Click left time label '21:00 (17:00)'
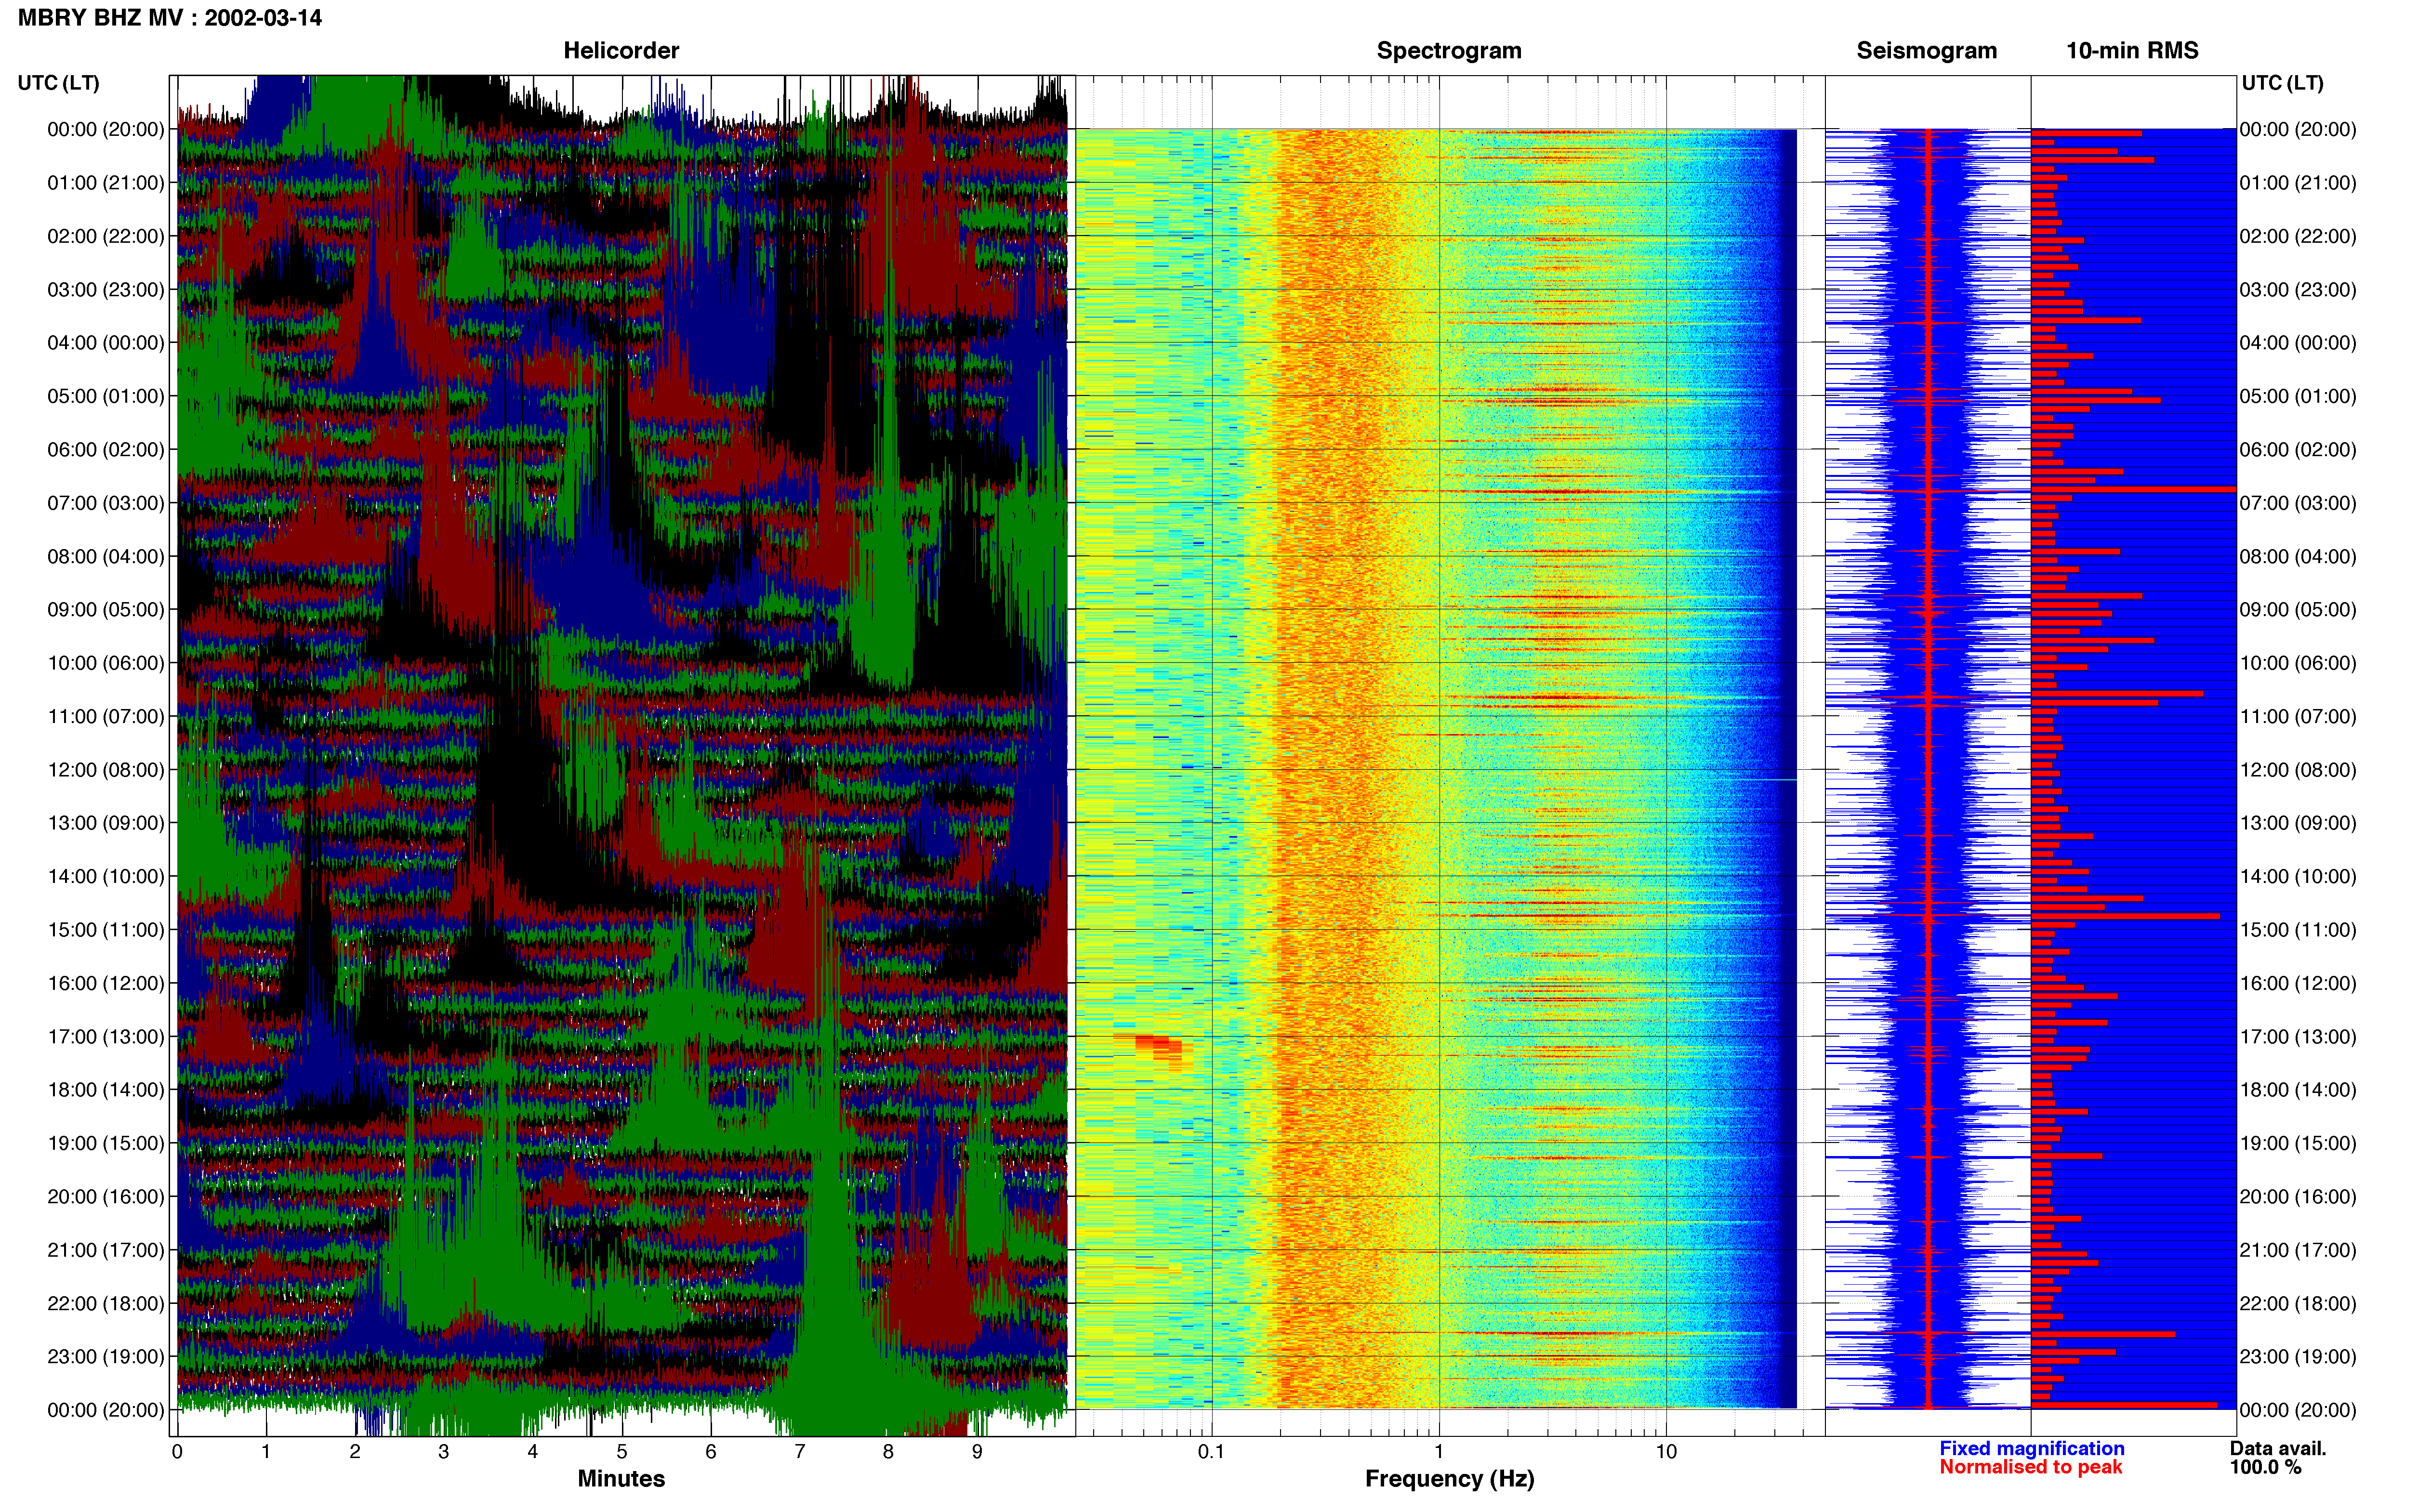 (x=106, y=1250)
